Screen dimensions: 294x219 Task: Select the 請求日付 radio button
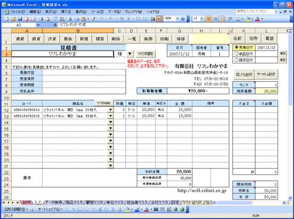coord(236,60)
